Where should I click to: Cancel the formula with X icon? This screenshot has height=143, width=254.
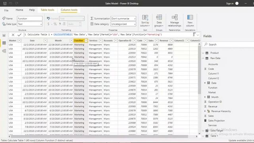[13, 35]
